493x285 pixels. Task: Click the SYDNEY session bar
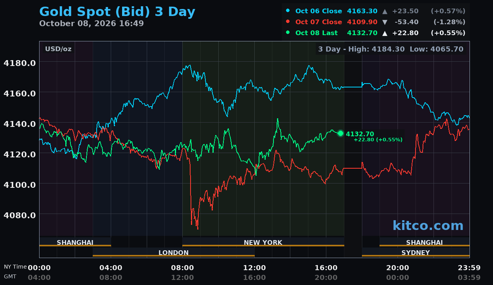(416, 252)
